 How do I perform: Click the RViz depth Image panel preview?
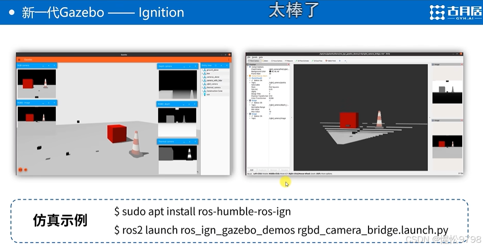tap(447, 92)
